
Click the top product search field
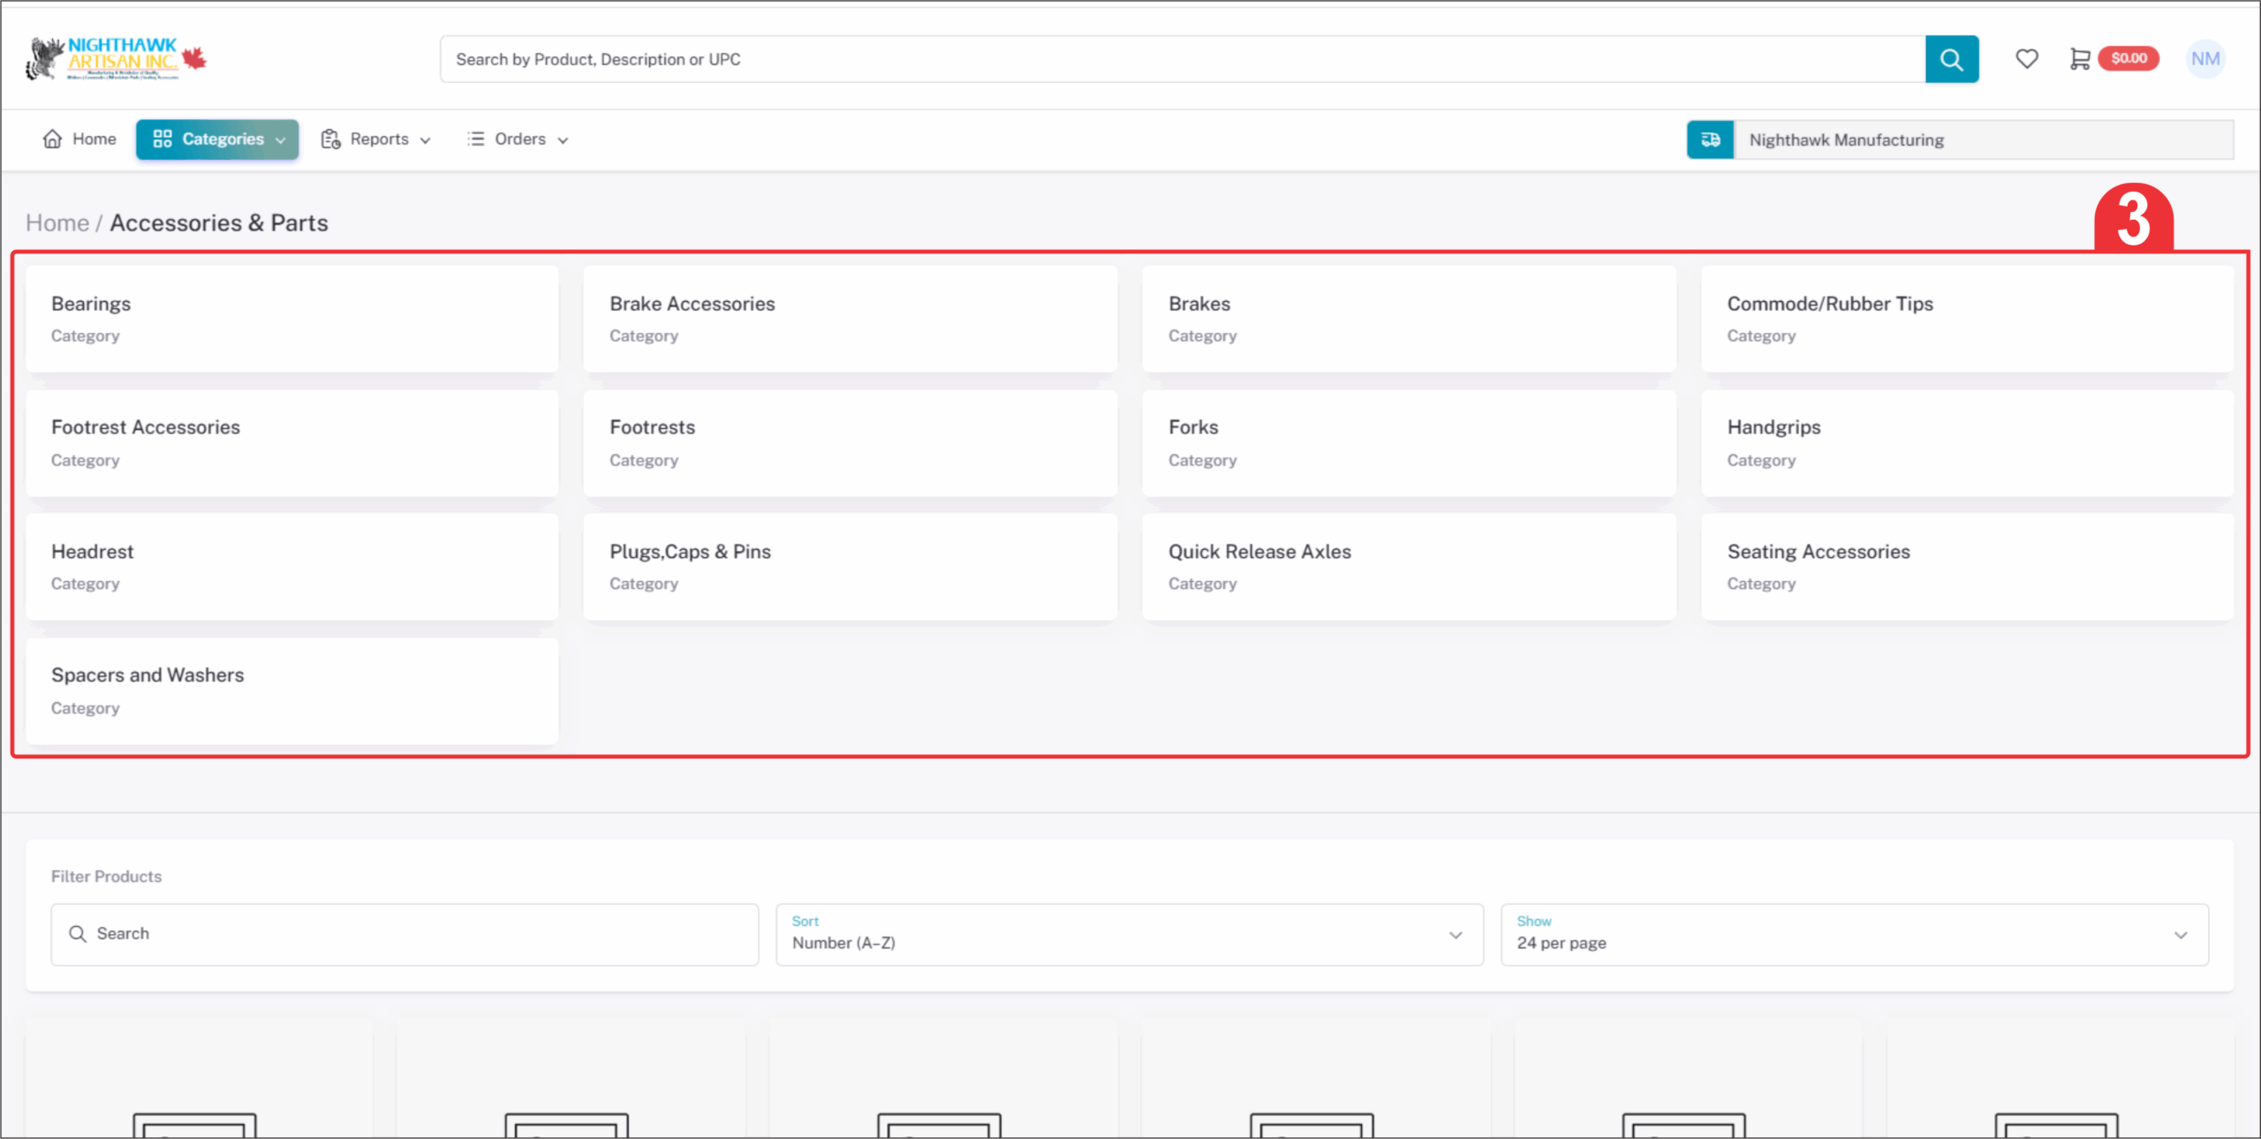coord(1182,59)
